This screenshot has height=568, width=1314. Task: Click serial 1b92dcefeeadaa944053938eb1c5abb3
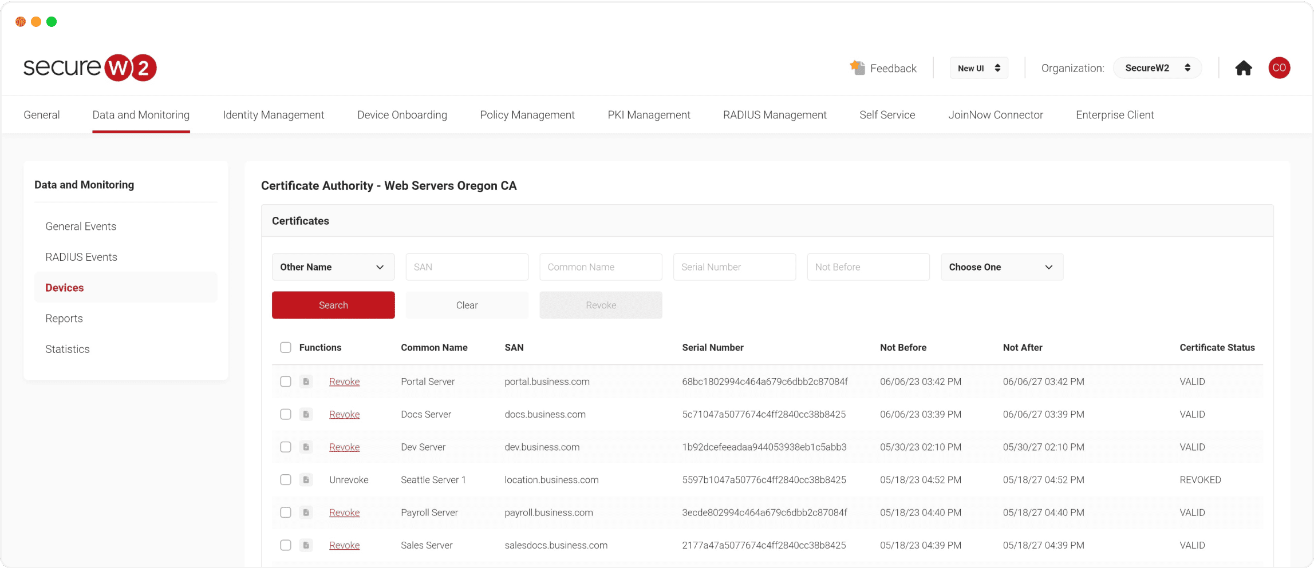coord(764,447)
